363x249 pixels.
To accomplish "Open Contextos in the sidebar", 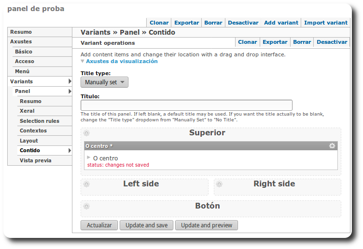I will coord(33,131).
